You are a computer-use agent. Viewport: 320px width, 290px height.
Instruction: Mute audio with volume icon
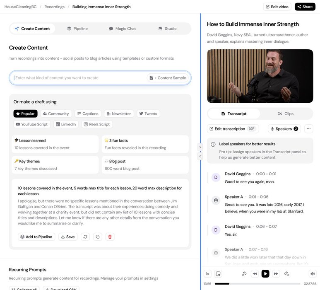[313, 274]
